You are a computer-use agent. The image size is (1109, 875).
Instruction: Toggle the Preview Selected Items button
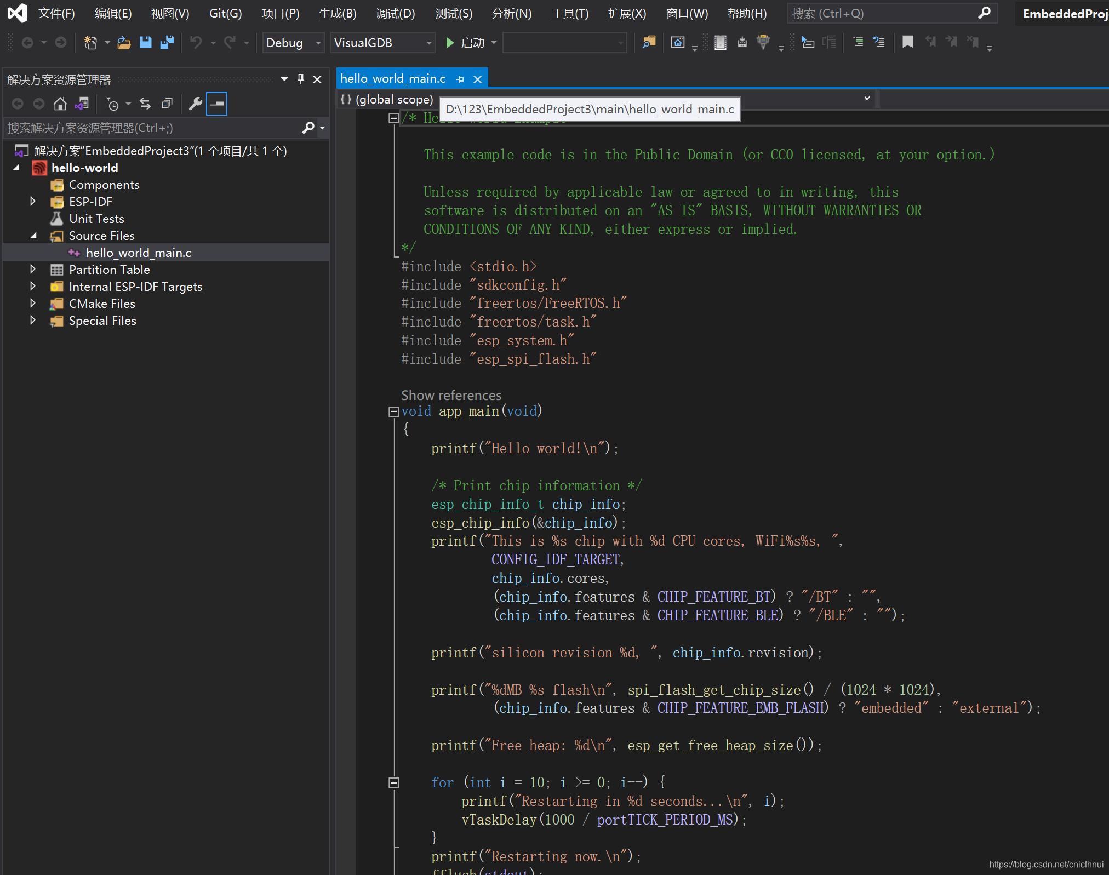point(216,104)
